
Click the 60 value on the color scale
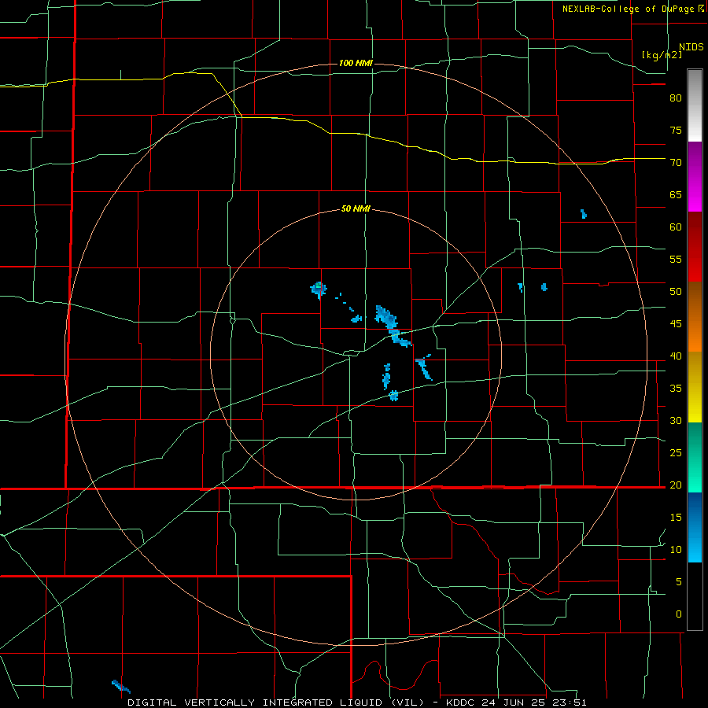click(676, 227)
